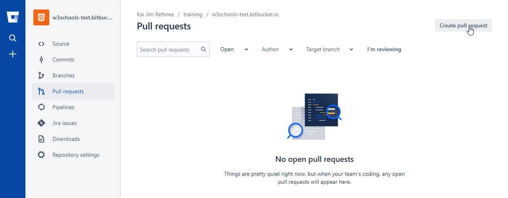This screenshot has width=508, height=198.
Task: Expand the Target branch dropdown
Action: (329, 50)
